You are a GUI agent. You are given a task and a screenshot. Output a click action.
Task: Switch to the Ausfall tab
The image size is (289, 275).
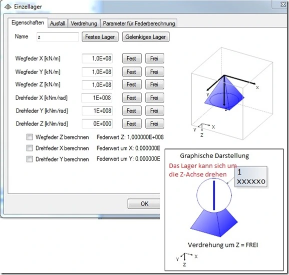coord(58,23)
